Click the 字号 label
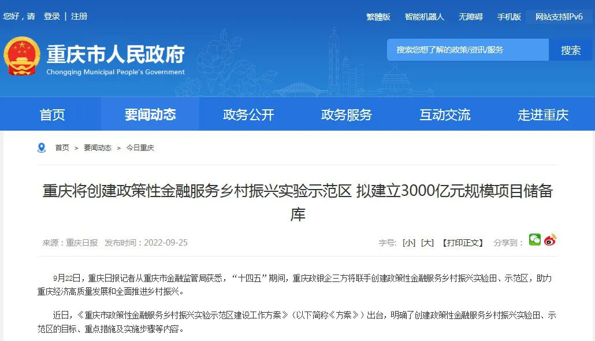The width and height of the screenshot is (595, 341). tap(388, 243)
